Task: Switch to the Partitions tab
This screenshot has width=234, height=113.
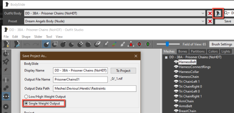Action: point(198,51)
